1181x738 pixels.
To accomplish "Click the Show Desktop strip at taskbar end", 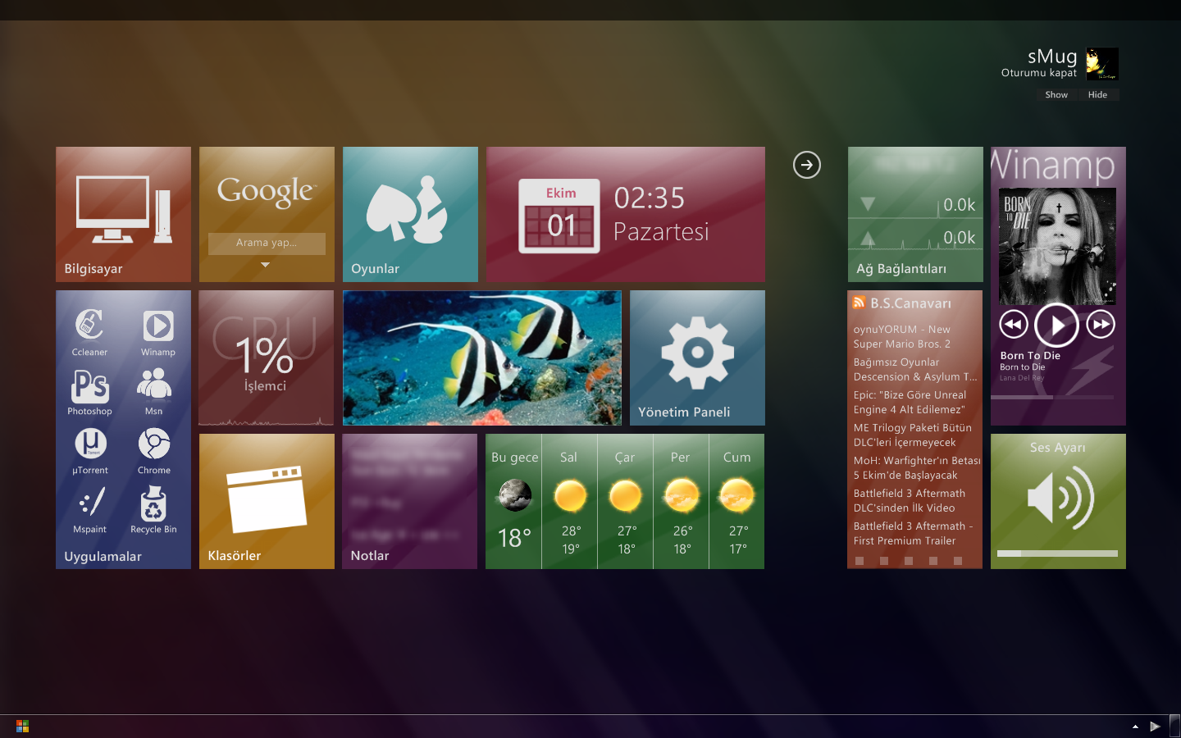I will [1174, 727].
